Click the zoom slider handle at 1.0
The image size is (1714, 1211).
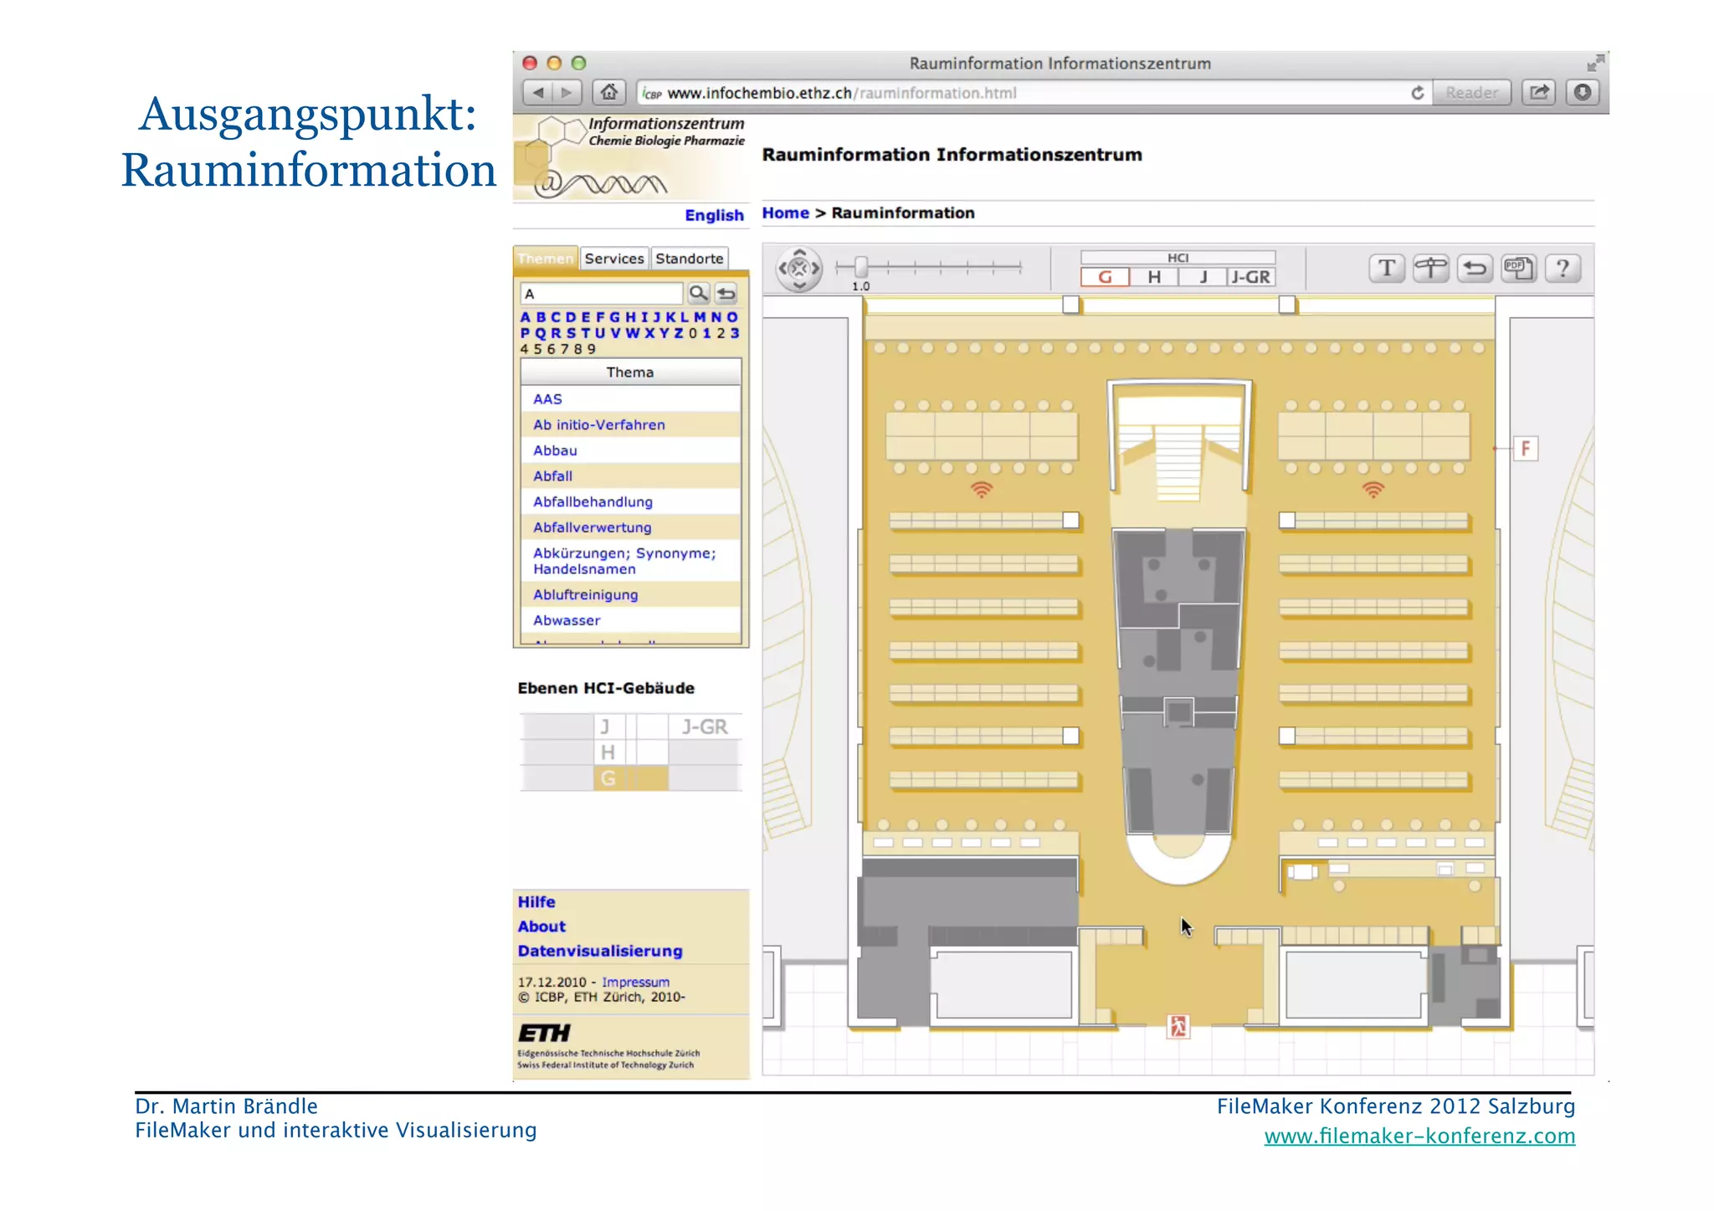click(861, 267)
